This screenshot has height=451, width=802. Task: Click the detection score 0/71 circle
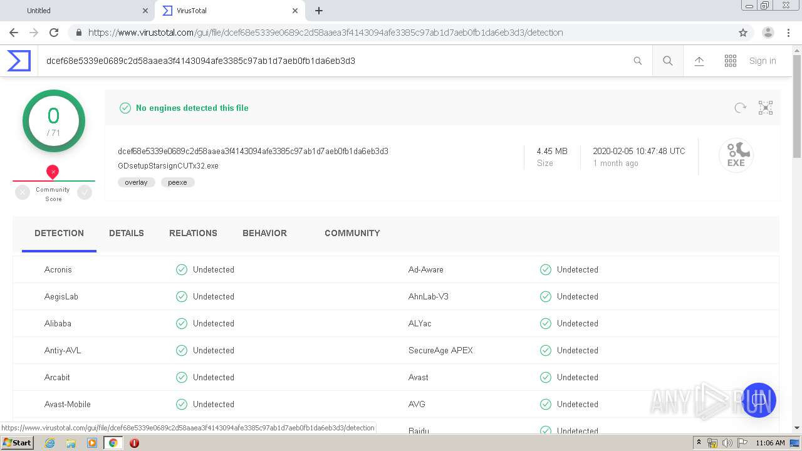[x=53, y=121]
